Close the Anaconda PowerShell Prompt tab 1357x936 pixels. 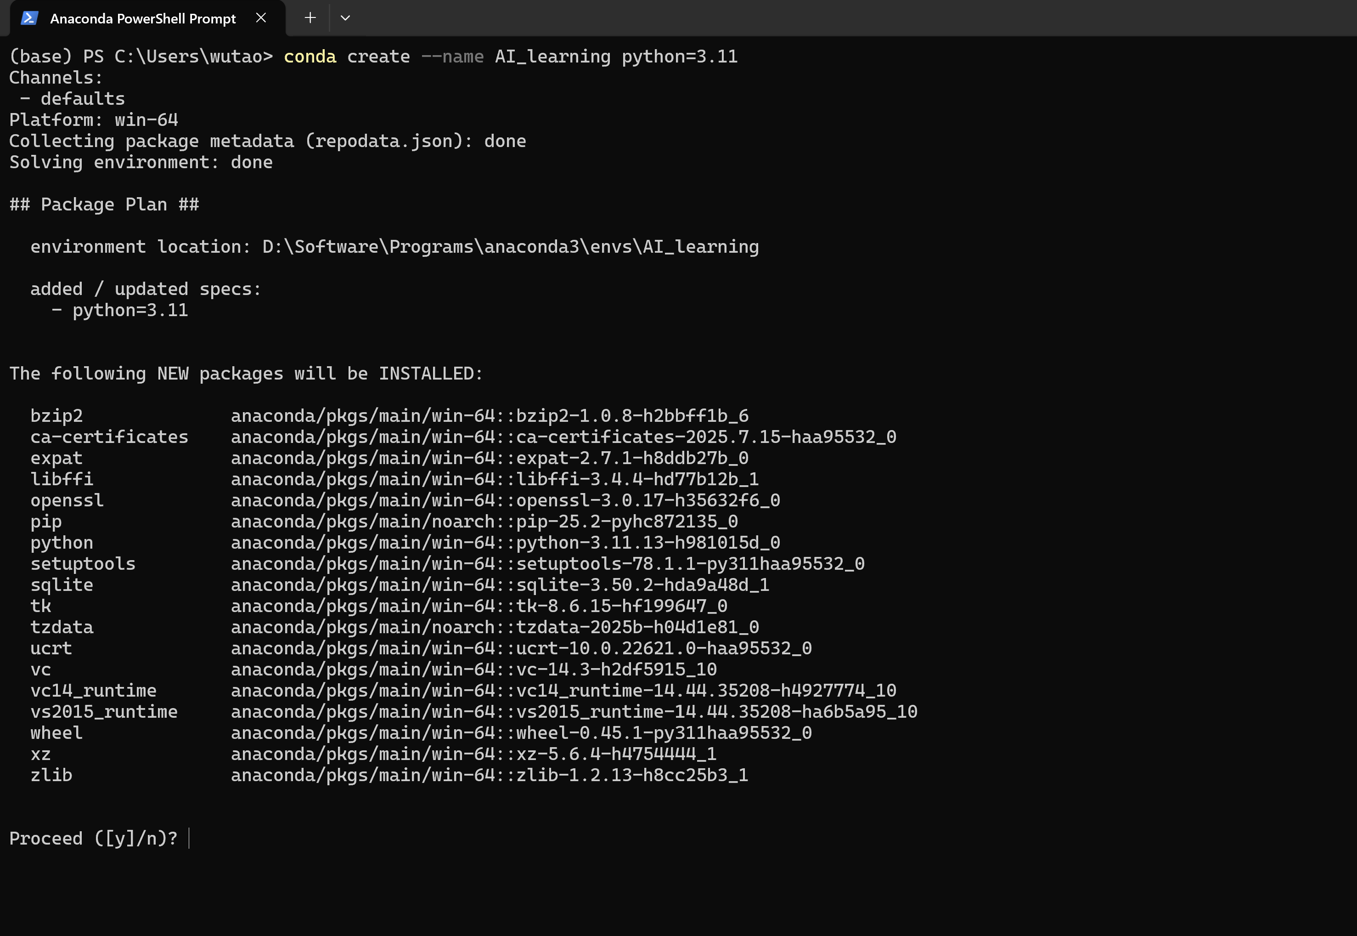pos(261,18)
